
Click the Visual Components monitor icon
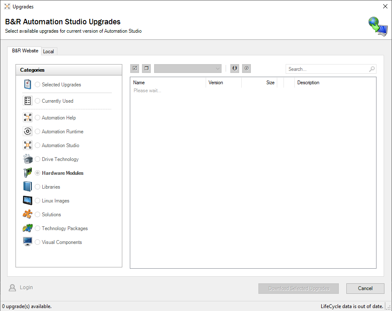coord(28,242)
